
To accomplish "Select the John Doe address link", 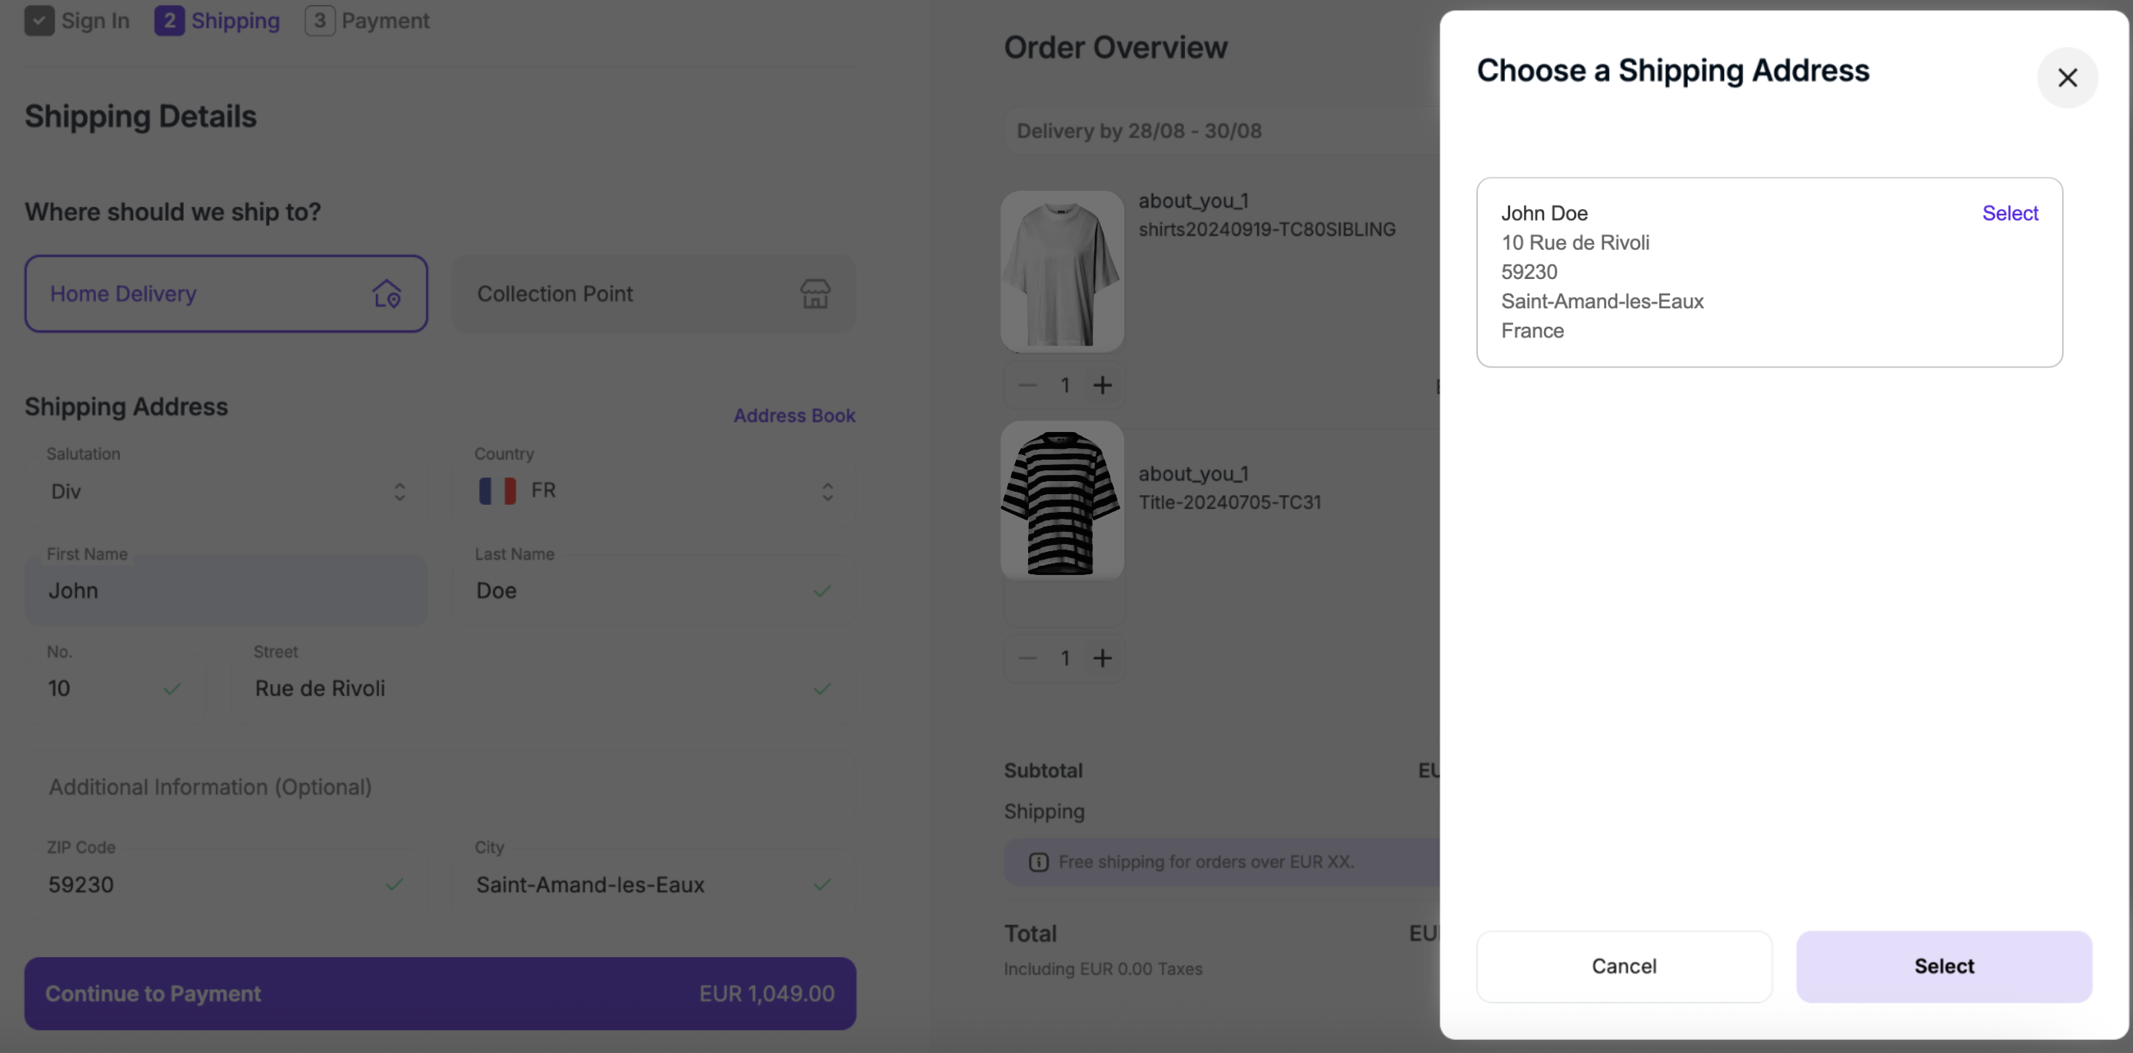I will pos(2010,214).
